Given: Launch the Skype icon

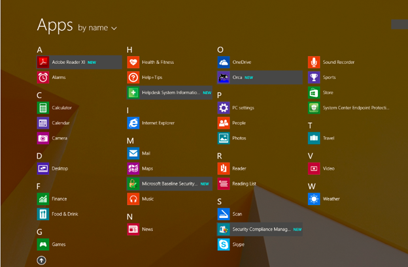Looking at the screenshot, I should point(224,244).
